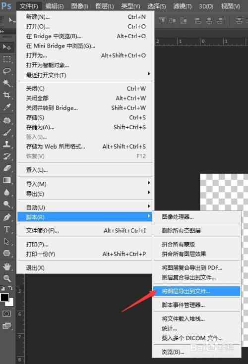Select the Magic Wand tool
248x364 pixels.
pyautogui.click(x=7, y=83)
